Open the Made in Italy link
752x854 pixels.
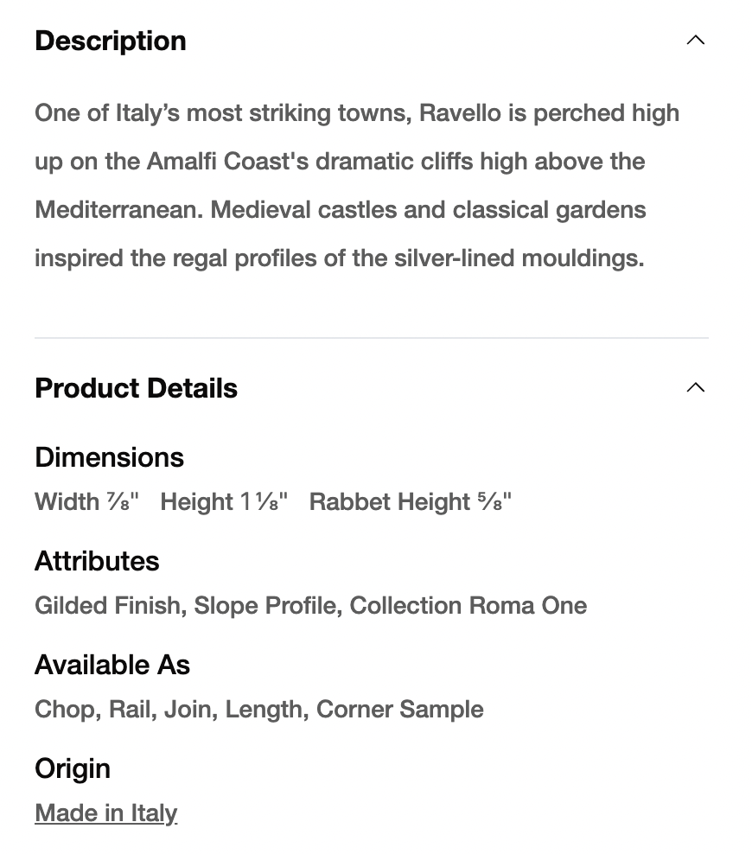point(105,813)
